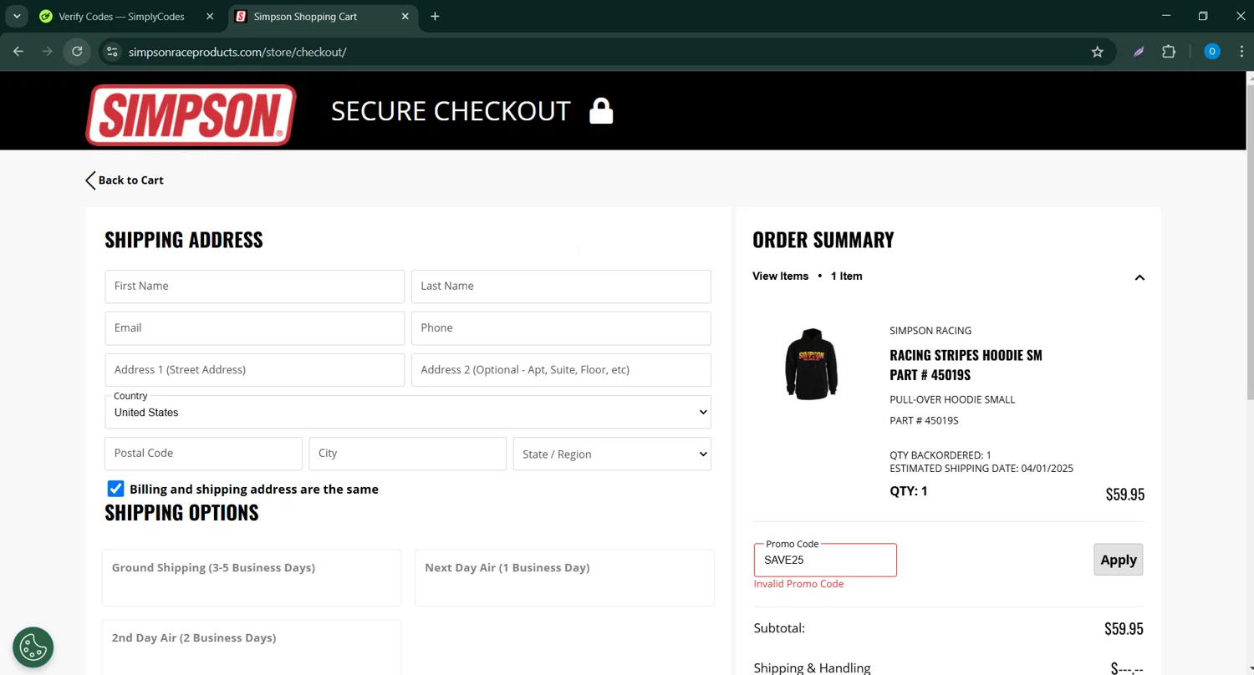Reload the checkout page
The image size is (1254, 675).
point(77,52)
